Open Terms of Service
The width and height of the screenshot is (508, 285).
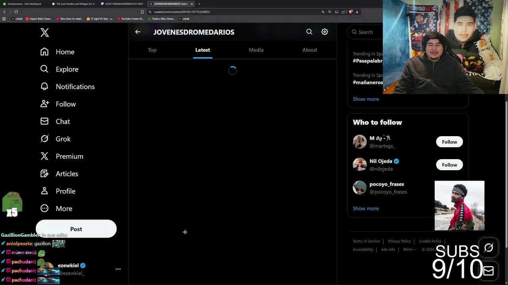(366, 241)
